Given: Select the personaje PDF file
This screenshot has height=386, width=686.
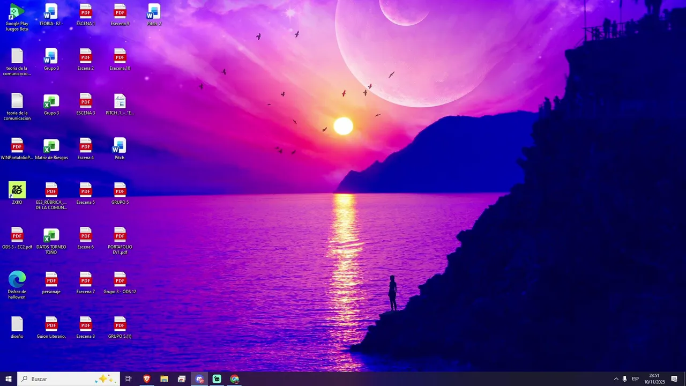Looking at the screenshot, I should click(51, 283).
